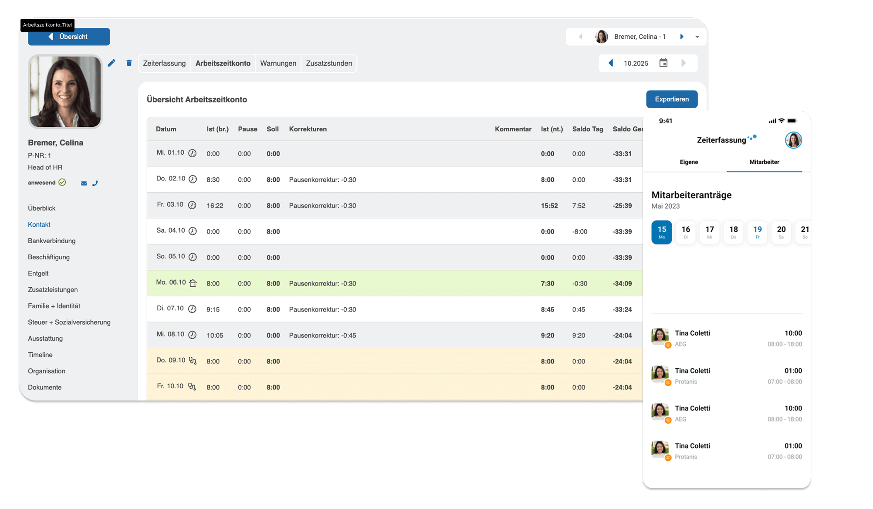This screenshot has height=509, width=873.
Task: Click the forward arrow to next employee
Action: coord(682,37)
